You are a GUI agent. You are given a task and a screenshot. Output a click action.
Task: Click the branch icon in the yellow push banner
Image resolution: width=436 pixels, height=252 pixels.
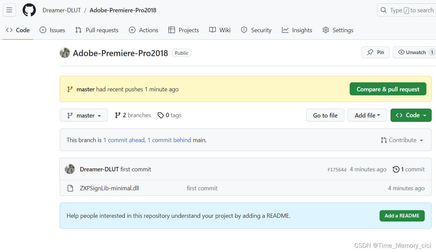70,89
